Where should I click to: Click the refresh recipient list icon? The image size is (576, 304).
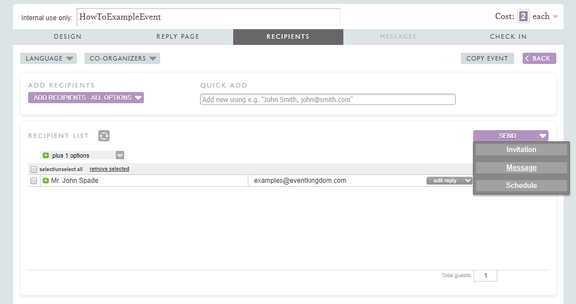(x=104, y=136)
